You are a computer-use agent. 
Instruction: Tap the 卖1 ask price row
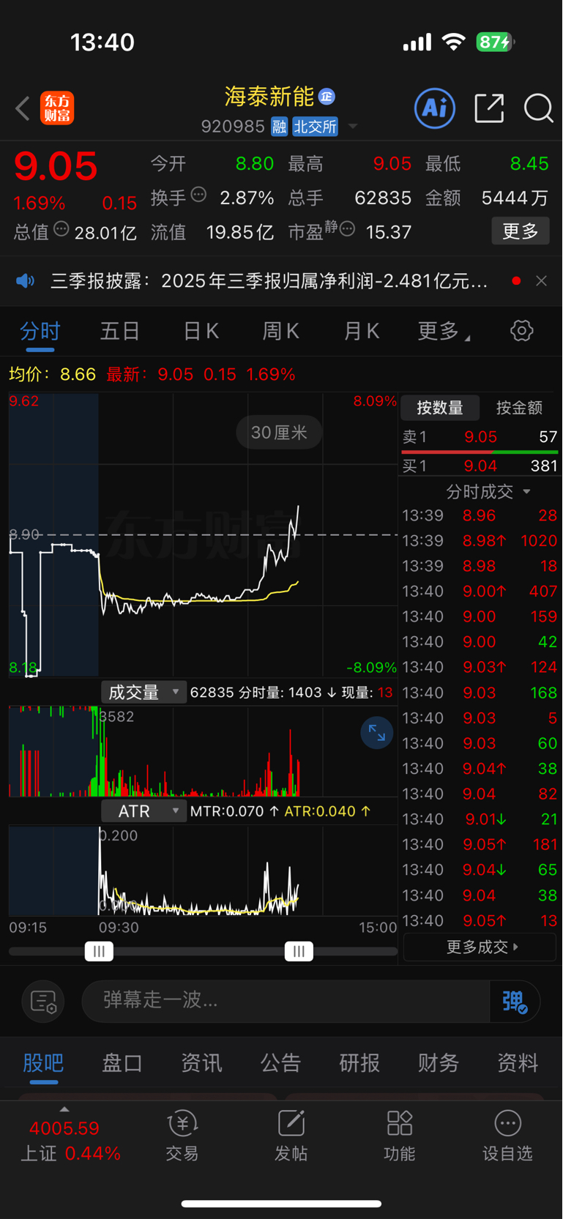480,437
